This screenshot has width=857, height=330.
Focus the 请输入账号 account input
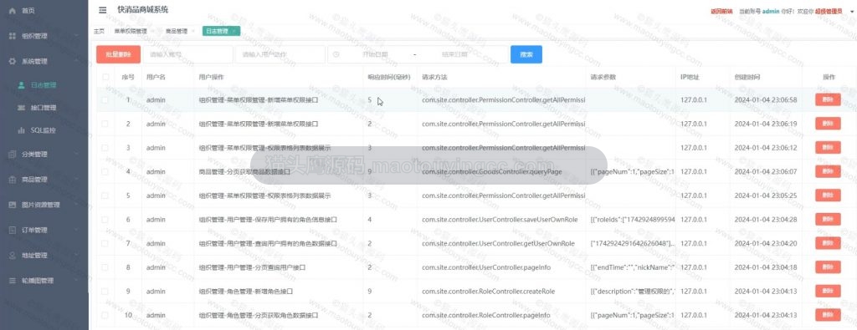187,54
